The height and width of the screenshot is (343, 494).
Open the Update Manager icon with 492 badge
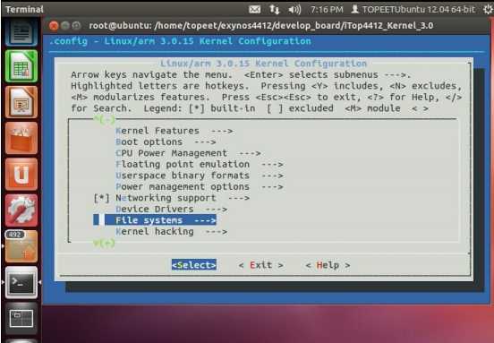click(21, 246)
